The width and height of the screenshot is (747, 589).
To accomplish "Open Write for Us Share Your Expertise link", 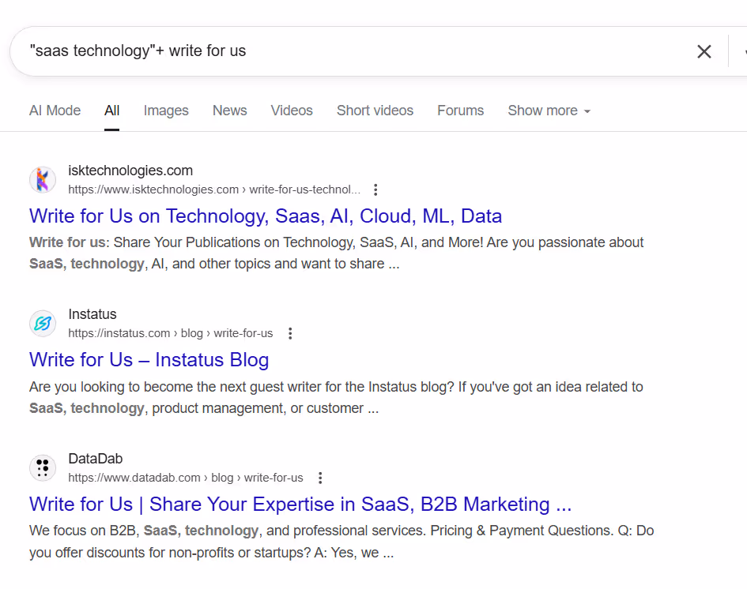I will (x=300, y=505).
